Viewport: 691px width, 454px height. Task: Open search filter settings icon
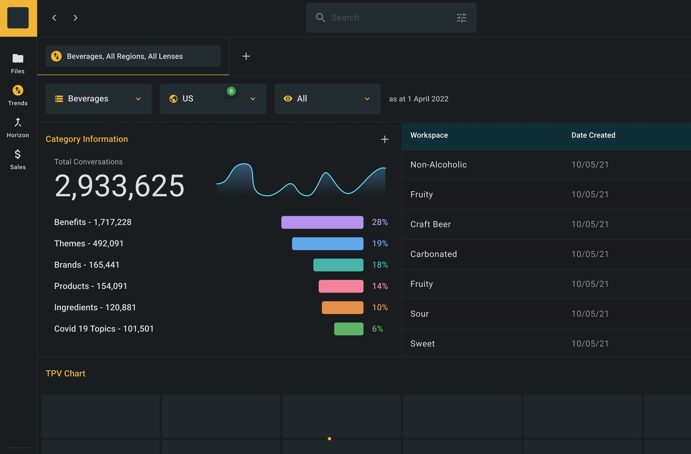pyautogui.click(x=461, y=18)
